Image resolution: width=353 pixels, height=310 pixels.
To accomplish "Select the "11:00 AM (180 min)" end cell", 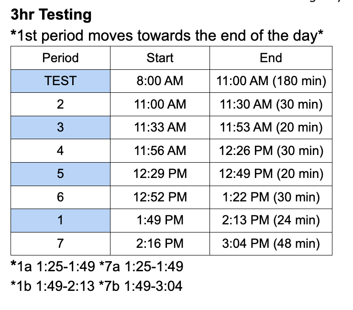I will 271,81.
